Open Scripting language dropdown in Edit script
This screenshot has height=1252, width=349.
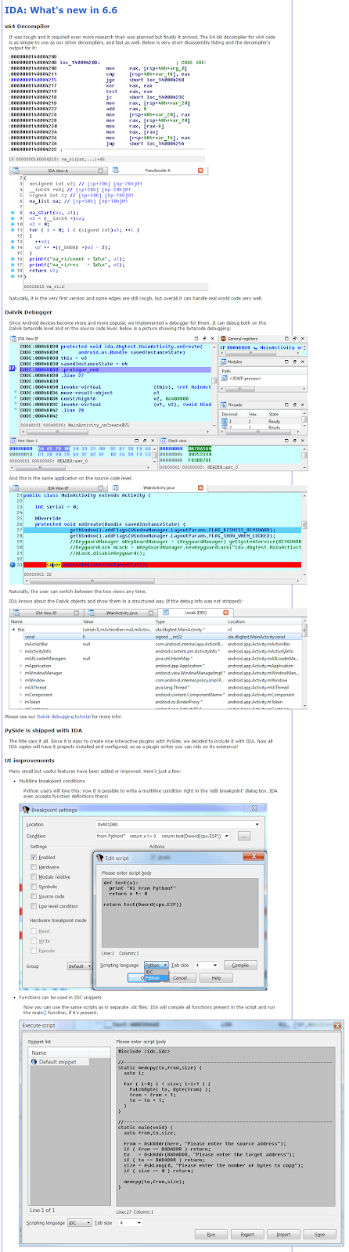[156, 965]
